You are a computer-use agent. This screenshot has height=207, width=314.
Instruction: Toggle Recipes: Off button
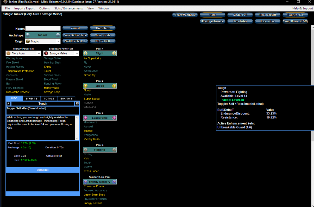tap(267, 15)
